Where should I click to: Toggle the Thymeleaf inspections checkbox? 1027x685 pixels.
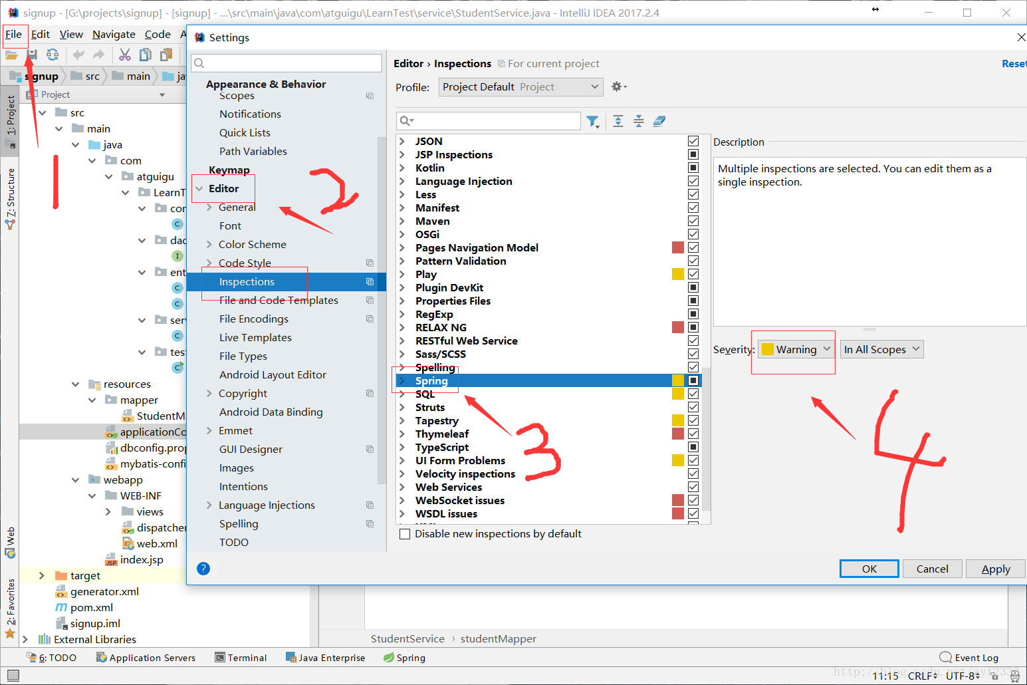[x=693, y=434]
